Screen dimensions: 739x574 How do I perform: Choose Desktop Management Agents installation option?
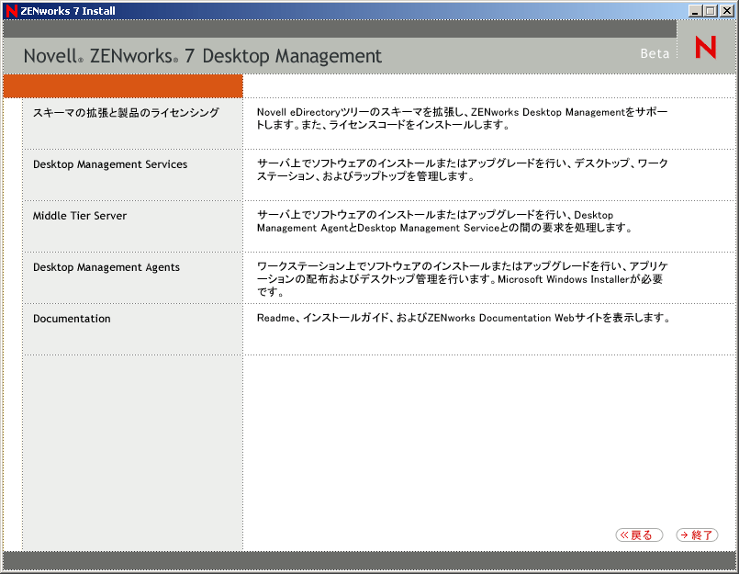pyautogui.click(x=106, y=266)
